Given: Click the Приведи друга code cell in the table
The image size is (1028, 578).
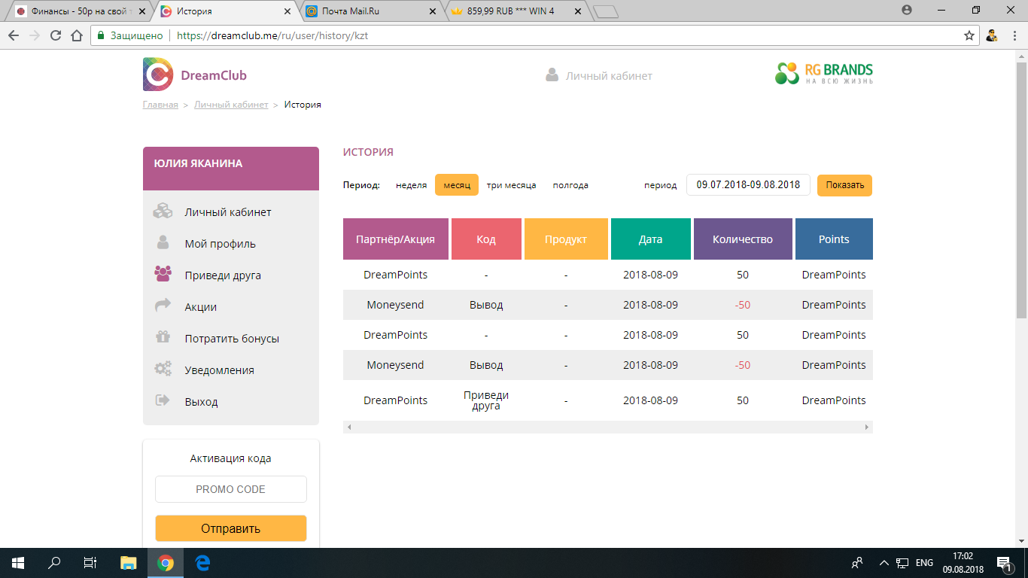Looking at the screenshot, I should 486,400.
